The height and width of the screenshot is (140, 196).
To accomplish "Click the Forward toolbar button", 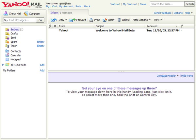I will coord(78,20).
